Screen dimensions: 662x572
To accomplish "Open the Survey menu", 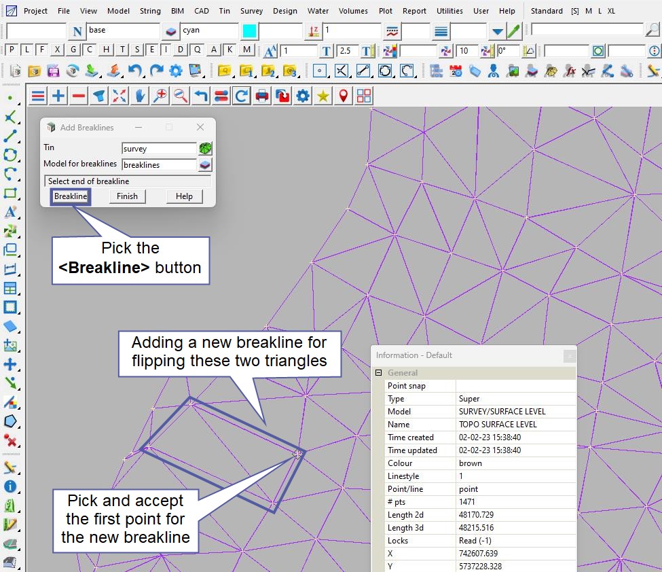I will [x=251, y=11].
